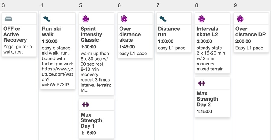Click stopwatch icon on Intervals skate L2
Image resolution: width=271 pixels, height=140 pixels.
201,19
